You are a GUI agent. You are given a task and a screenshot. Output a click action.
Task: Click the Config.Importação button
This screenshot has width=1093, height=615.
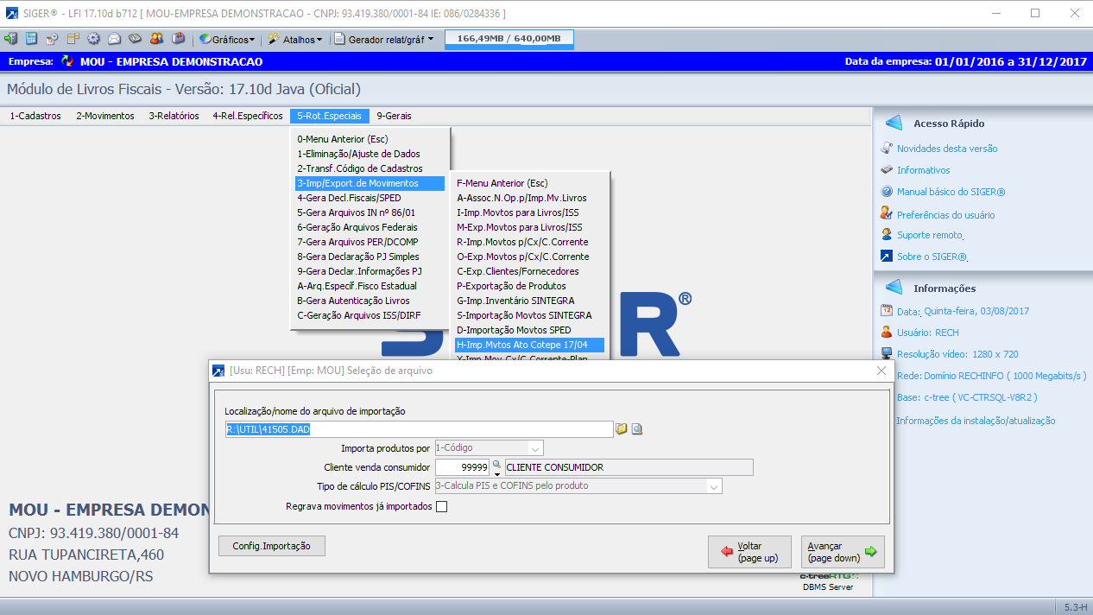(272, 546)
